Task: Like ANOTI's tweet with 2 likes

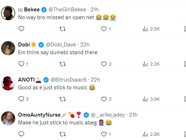Action: click(x=106, y=99)
